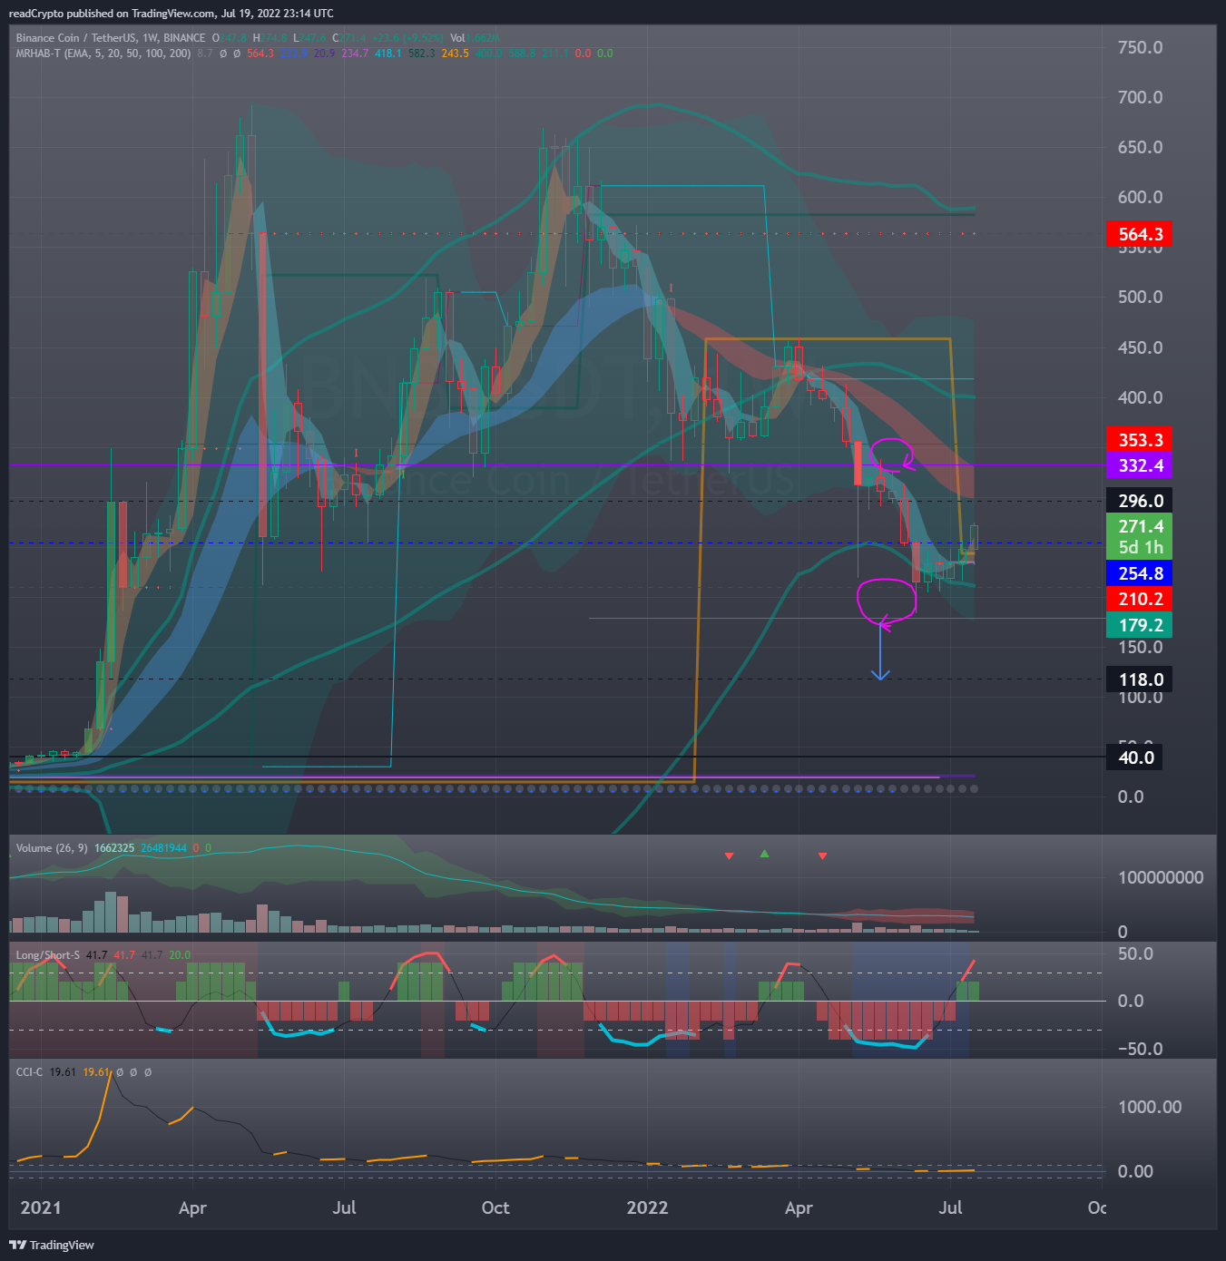Click the Long/Short-S indicator label
The image size is (1226, 1261).
pyautogui.click(x=48, y=954)
